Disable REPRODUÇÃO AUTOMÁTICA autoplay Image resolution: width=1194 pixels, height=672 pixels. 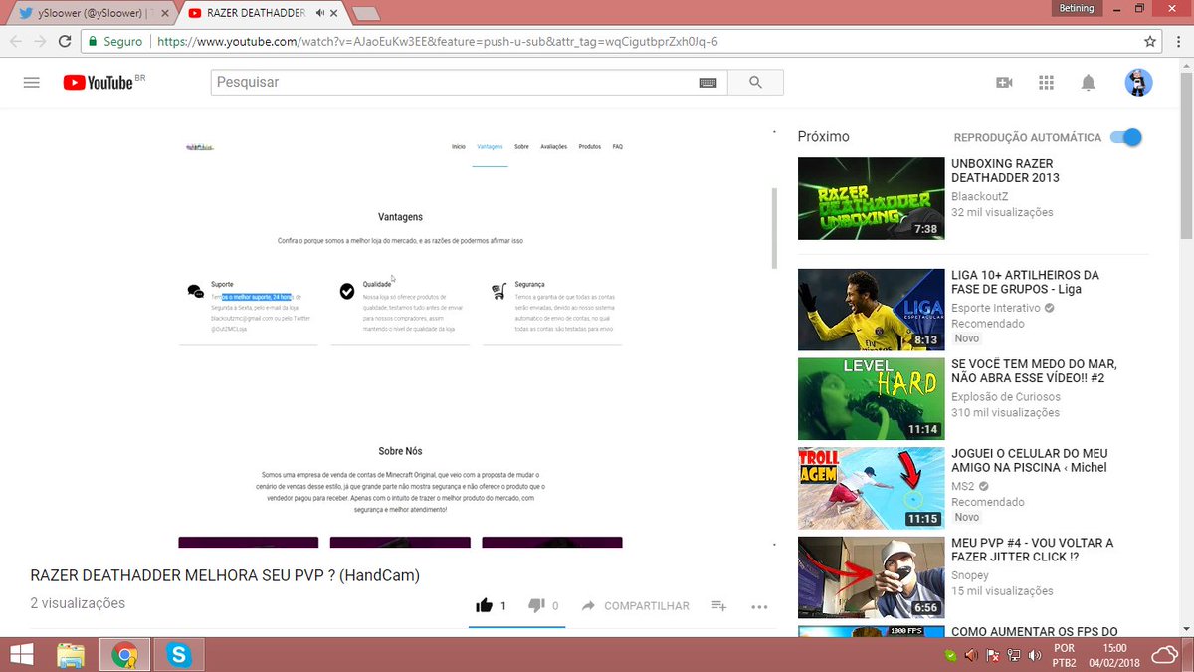tap(1123, 138)
